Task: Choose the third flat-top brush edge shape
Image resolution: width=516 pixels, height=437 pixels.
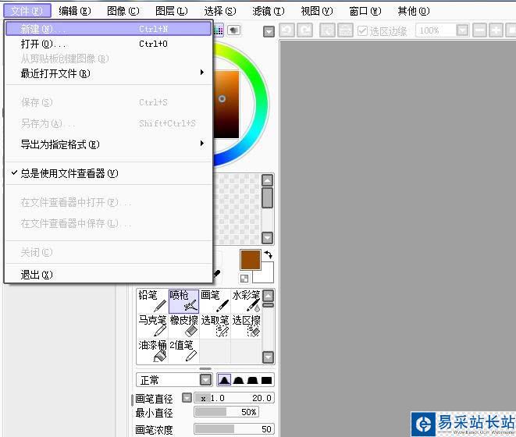Action: [x=252, y=380]
